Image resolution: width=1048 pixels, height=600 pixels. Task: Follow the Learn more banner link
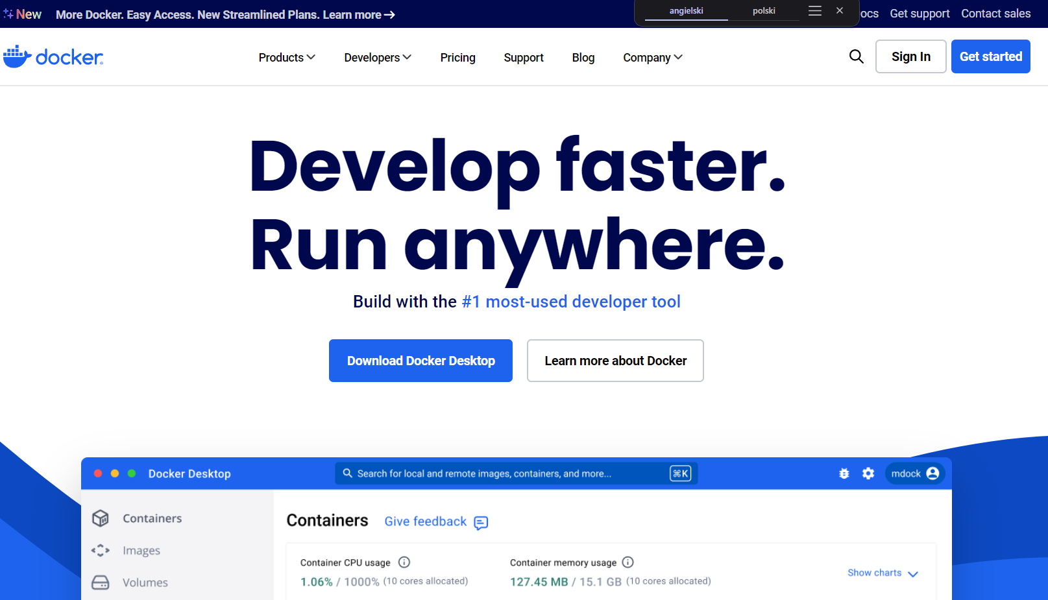pyautogui.click(x=359, y=15)
